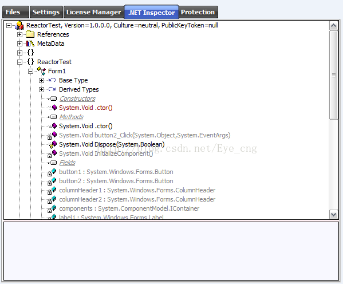Click the ReactorTest assembly icon

(x=19, y=25)
